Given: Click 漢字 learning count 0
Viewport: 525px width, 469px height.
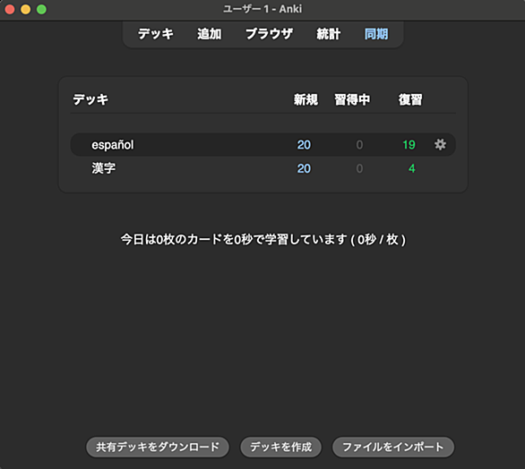Looking at the screenshot, I should tap(359, 168).
